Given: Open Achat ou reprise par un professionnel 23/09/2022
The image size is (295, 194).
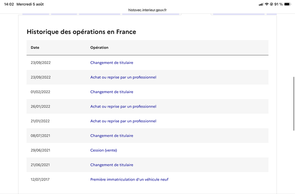Looking at the screenshot, I should (123, 77).
